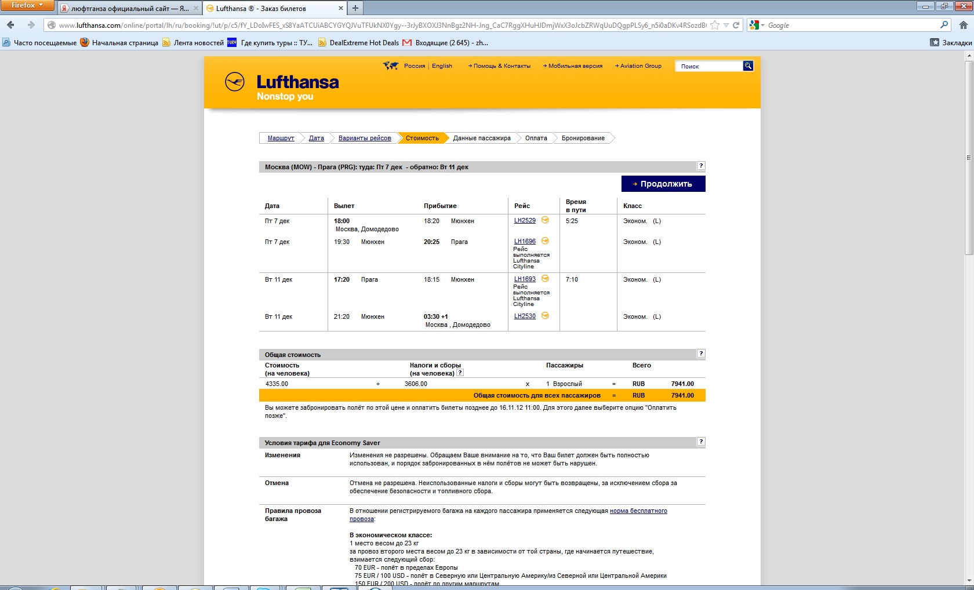Click the Lufthansa icon next to LH1696
Image resolution: width=974 pixels, height=590 pixels.
[x=545, y=241]
